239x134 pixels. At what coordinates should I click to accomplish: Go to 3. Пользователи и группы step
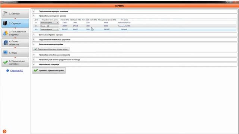click(x=15, y=33)
